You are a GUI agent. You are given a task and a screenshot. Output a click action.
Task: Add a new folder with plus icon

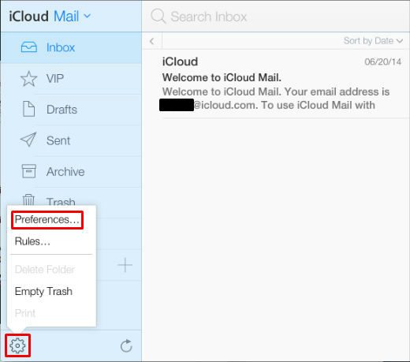point(125,265)
